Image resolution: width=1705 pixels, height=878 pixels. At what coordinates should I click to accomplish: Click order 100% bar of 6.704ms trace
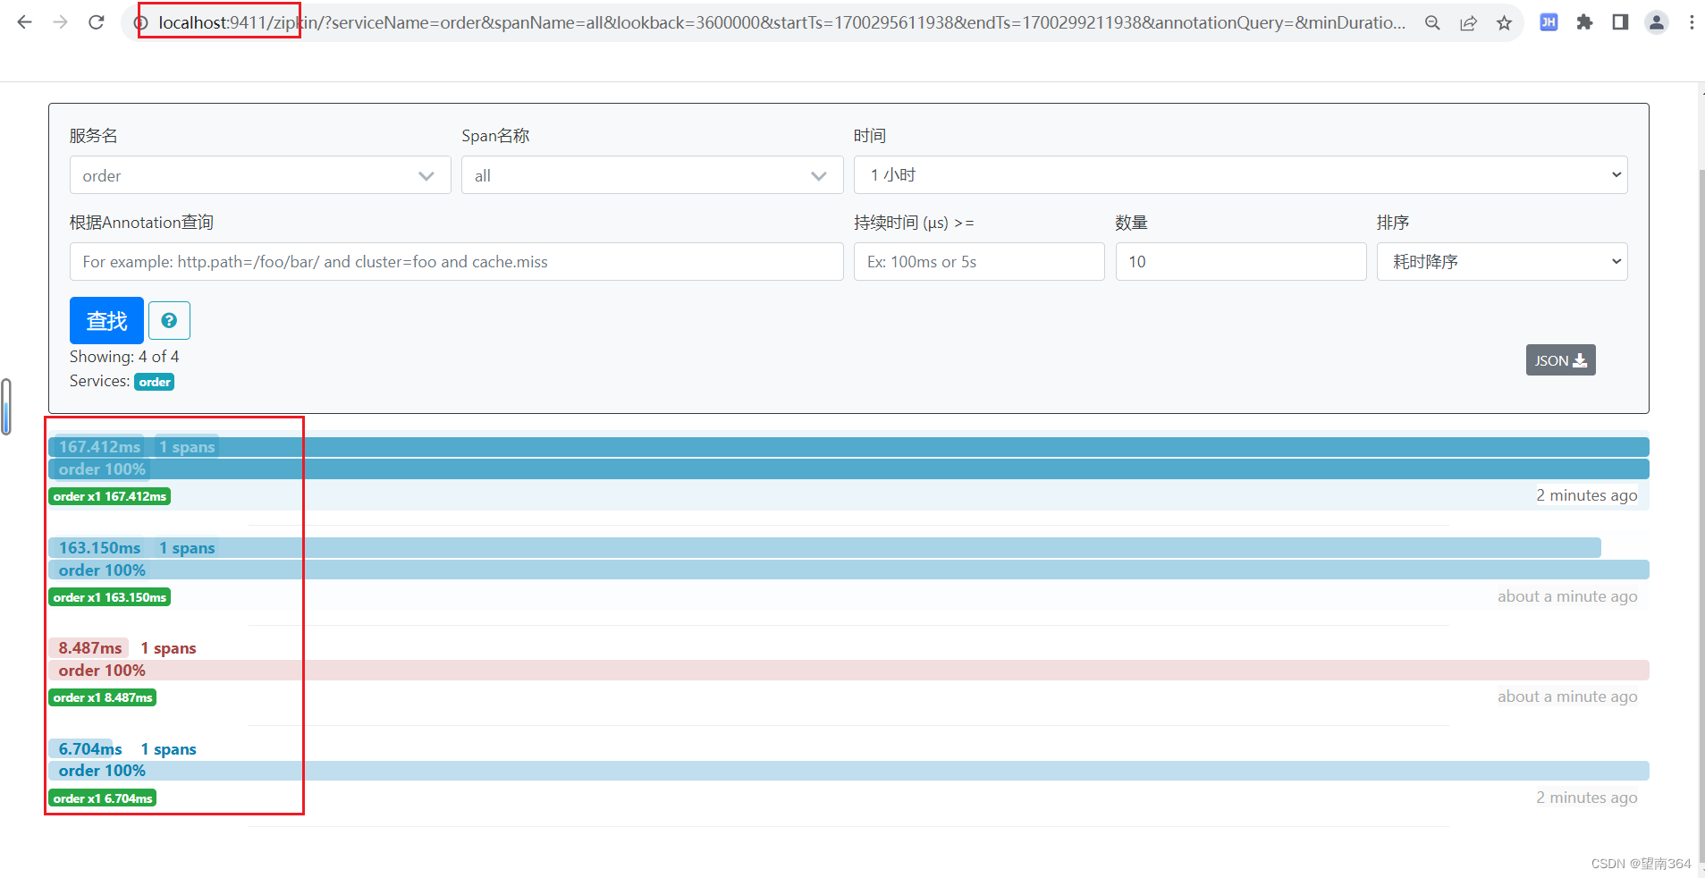[848, 771]
